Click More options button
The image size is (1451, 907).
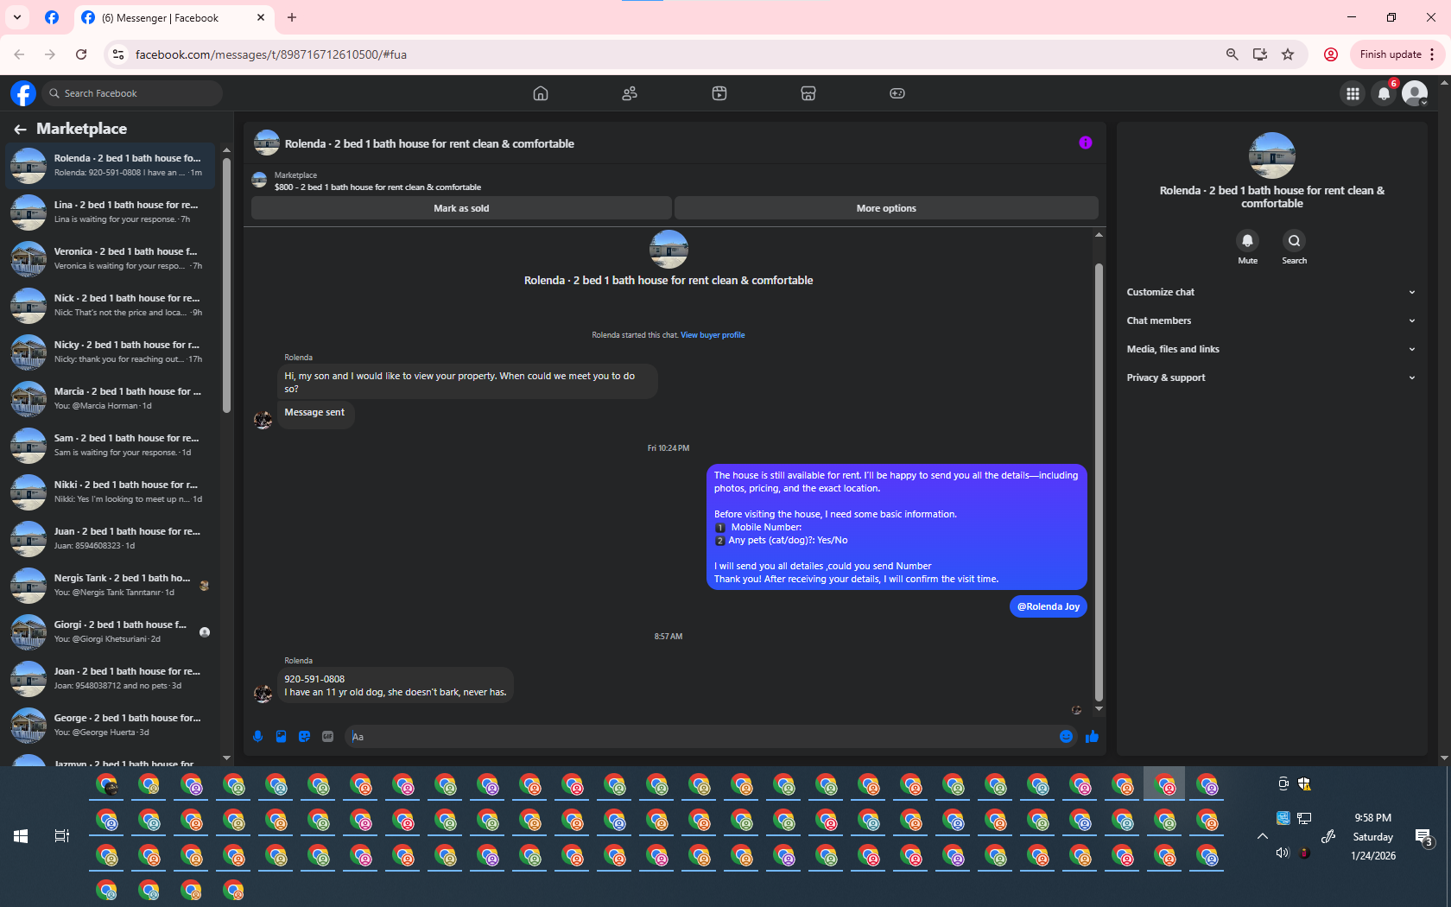tap(886, 208)
